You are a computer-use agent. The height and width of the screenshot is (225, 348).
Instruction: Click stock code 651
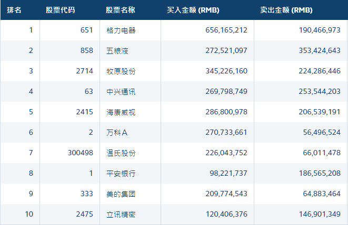[87, 30]
